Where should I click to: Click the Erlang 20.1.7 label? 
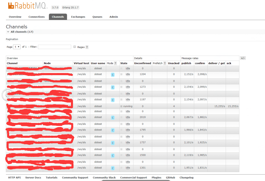point(70,7)
